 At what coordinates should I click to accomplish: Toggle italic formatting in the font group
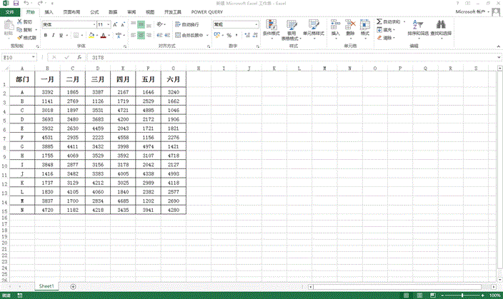point(54,35)
